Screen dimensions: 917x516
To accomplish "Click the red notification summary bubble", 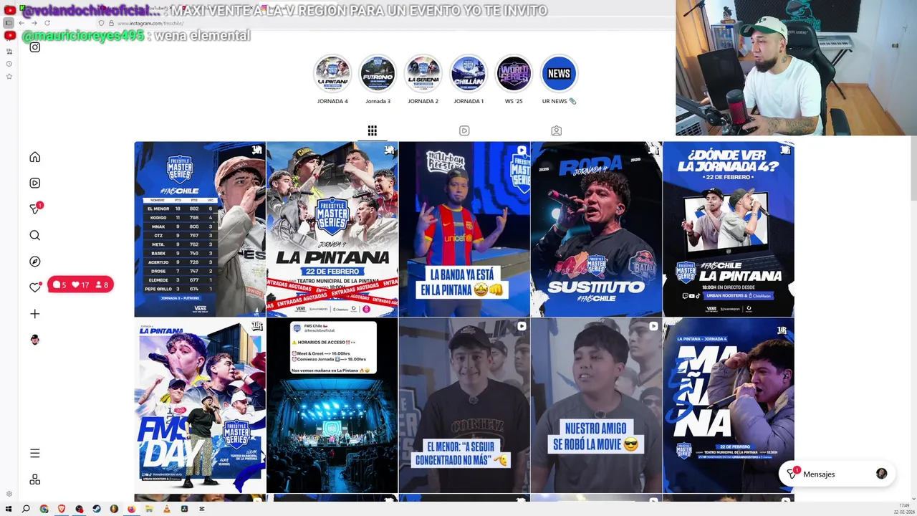I will [x=80, y=285].
